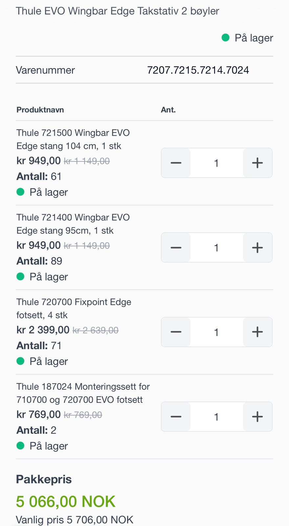Increase quantity of Thule 721500 Wingbar 104 cm
This screenshot has height=526, width=289.
257,163
